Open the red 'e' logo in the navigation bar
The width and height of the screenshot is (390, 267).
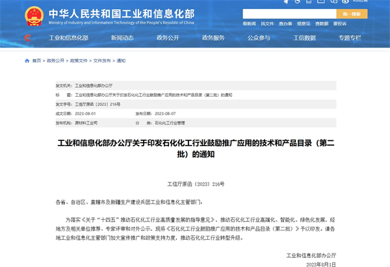point(28,38)
